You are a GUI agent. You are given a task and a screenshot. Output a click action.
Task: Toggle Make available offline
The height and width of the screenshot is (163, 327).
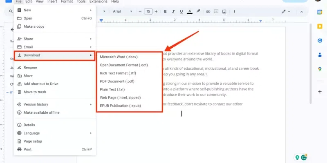(x=55, y=112)
